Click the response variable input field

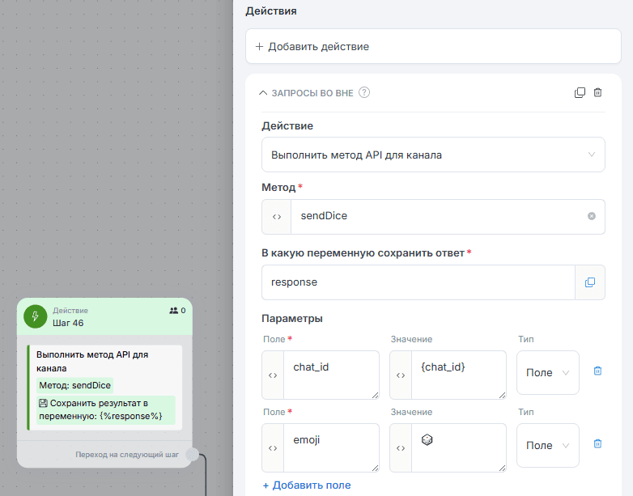click(418, 282)
